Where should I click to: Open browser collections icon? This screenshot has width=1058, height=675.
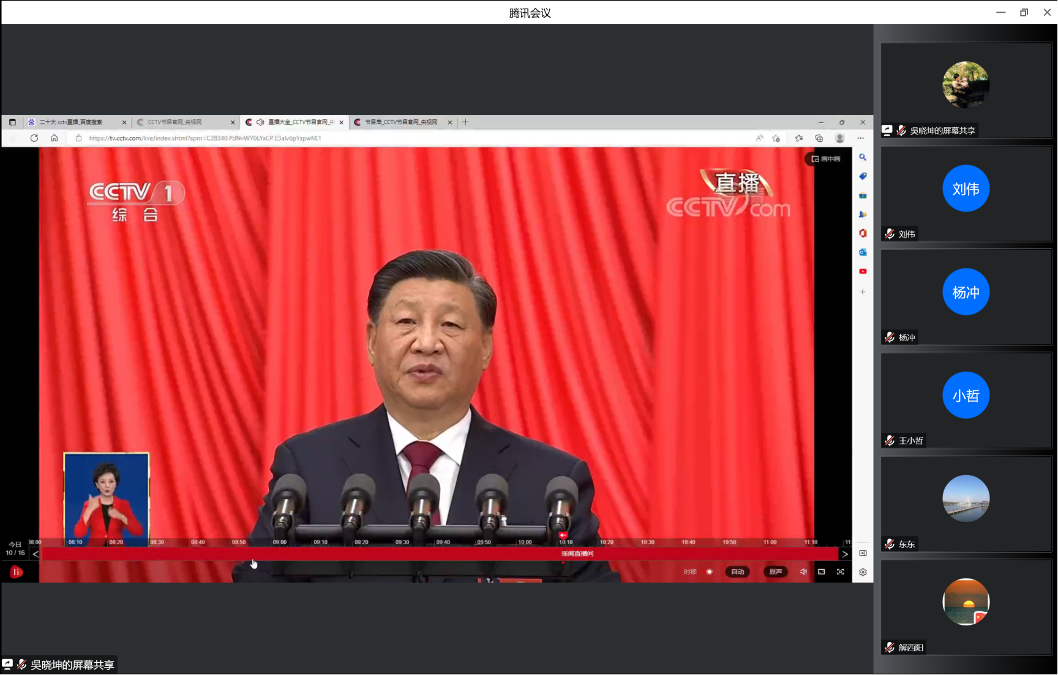[x=819, y=138]
